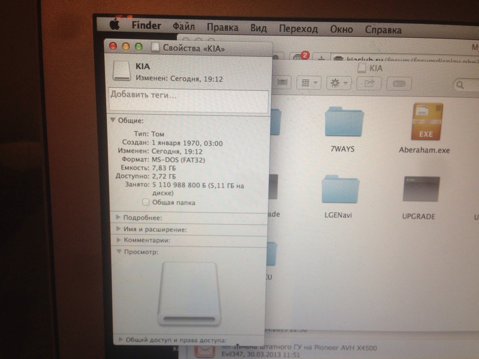This screenshot has height=359, width=479.
Task: Click the MS-DOS (FAT32) format value
Action: point(178,160)
